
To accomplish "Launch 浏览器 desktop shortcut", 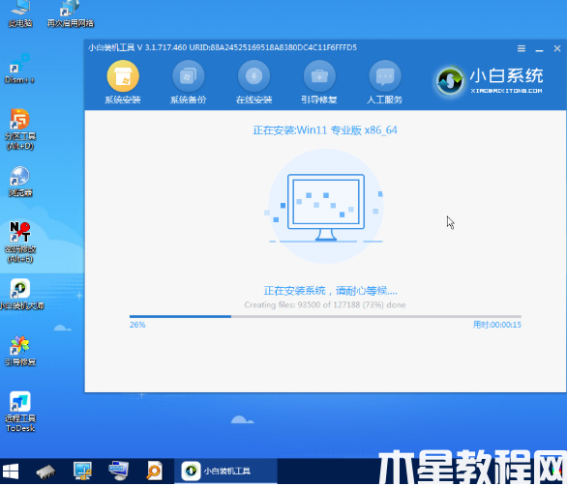I will point(20,182).
